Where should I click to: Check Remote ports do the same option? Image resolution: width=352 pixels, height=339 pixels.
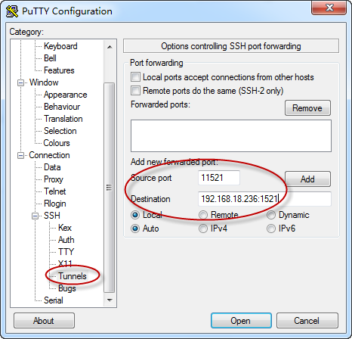pyautogui.click(x=135, y=91)
